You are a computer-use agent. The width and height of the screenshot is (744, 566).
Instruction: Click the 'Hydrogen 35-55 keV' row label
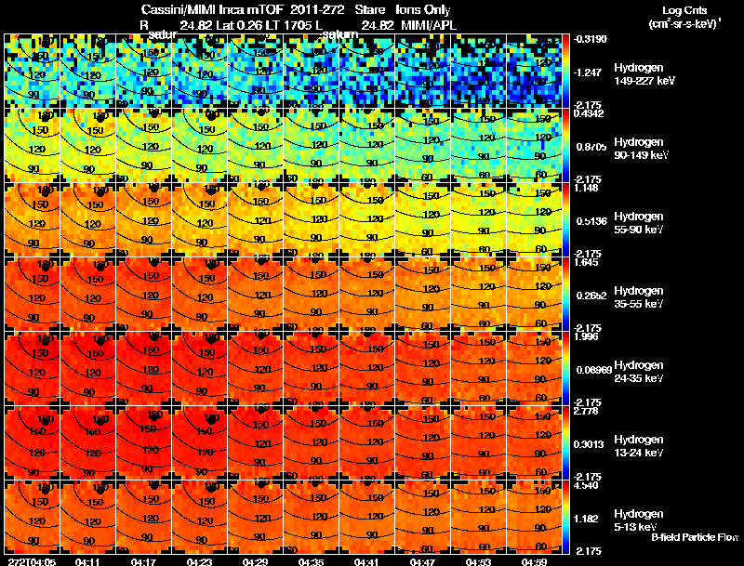pyautogui.click(x=639, y=297)
